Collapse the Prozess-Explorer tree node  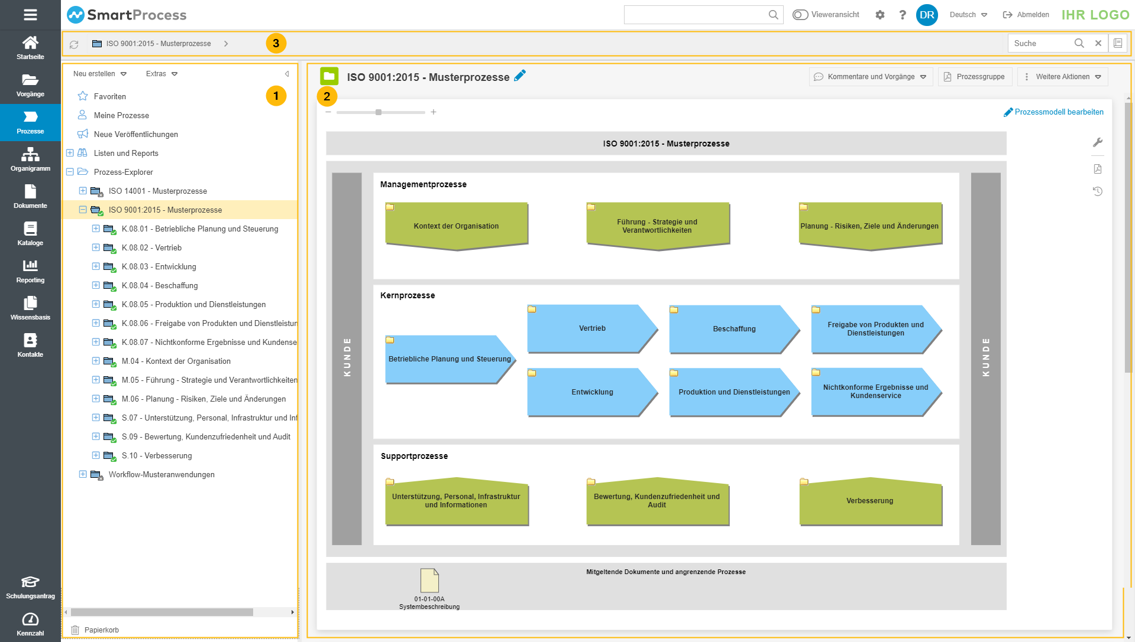click(x=70, y=172)
